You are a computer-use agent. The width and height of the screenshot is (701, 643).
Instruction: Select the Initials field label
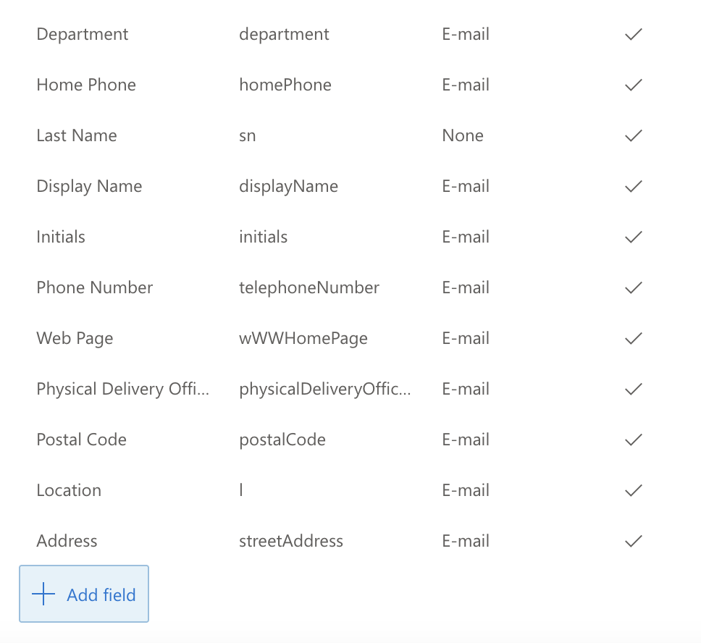click(x=60, y=237)
